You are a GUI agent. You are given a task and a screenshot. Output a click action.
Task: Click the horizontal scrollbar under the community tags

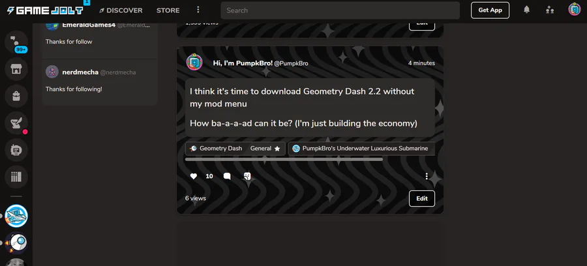[x=284, y=159]
